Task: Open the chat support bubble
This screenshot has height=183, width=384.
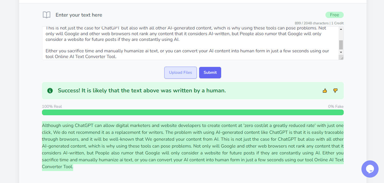Action: 370,169
